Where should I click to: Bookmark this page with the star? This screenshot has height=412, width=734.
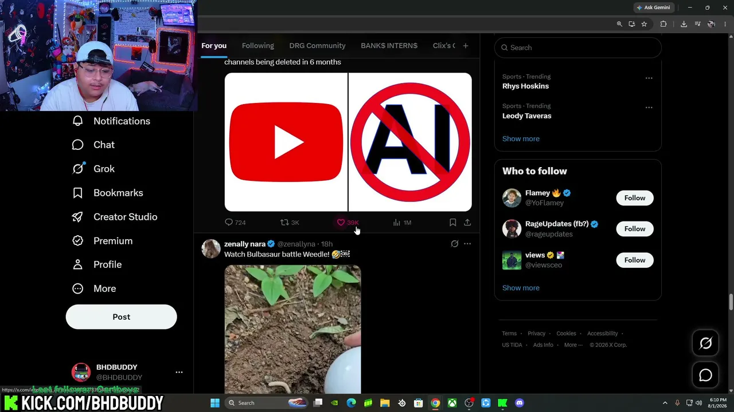(x=644, y=24)
